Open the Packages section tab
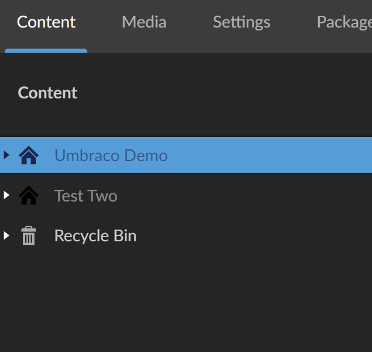 tap(344, 22)
